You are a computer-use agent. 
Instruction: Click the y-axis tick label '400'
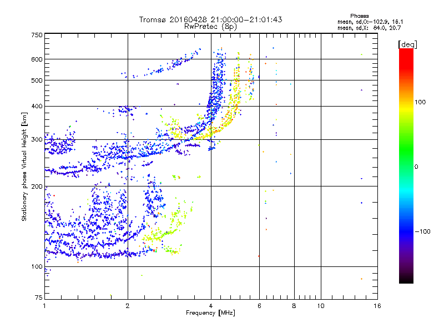tap(37, 106)
